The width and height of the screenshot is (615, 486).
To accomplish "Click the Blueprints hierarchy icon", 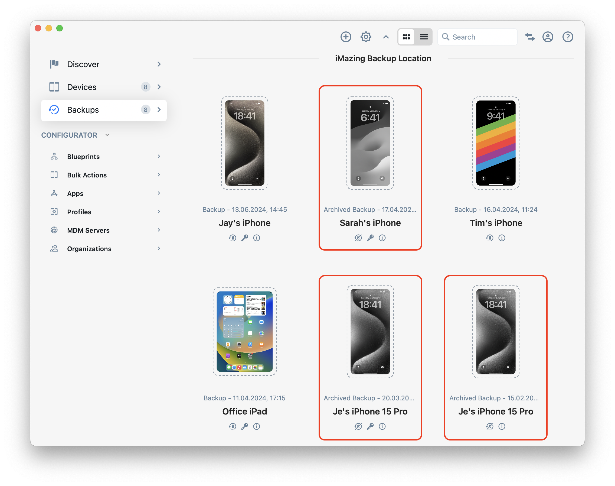I will click(x=54, y=157).
